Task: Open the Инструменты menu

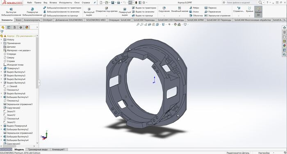Action: click(65, 2)
